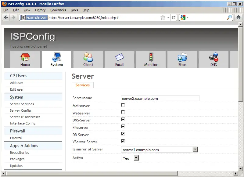Select the Services tab
Screen dimensions: 244x177
pyautogui.click(x=83, y=85)
